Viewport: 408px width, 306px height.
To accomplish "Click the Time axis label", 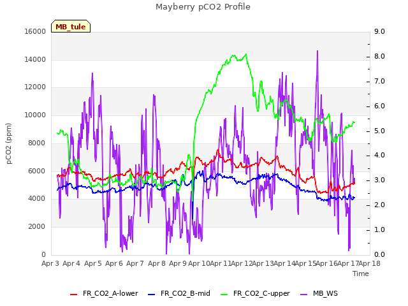I will [x=361, y=273].
